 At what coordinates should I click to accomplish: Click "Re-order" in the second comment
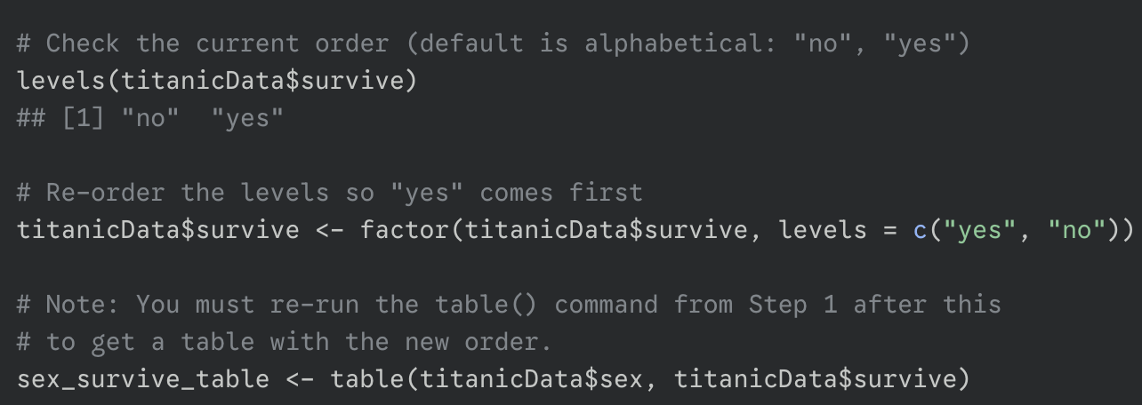click(106, 193)
